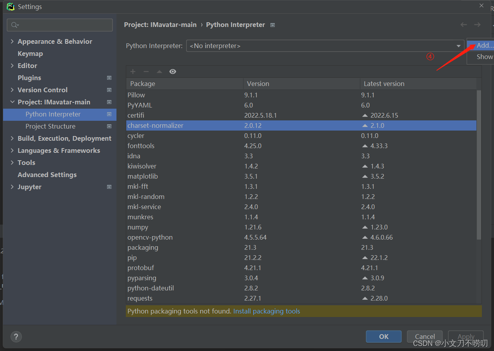Open Advanced Settings page
Image resolution: width=494 pixels, height=351 pixels.
point(47,175)
